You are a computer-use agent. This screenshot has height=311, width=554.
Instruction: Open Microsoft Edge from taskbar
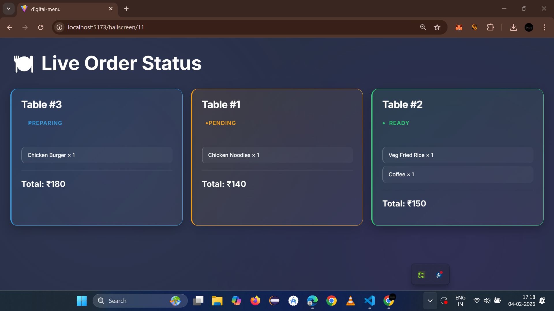[312, 301]
